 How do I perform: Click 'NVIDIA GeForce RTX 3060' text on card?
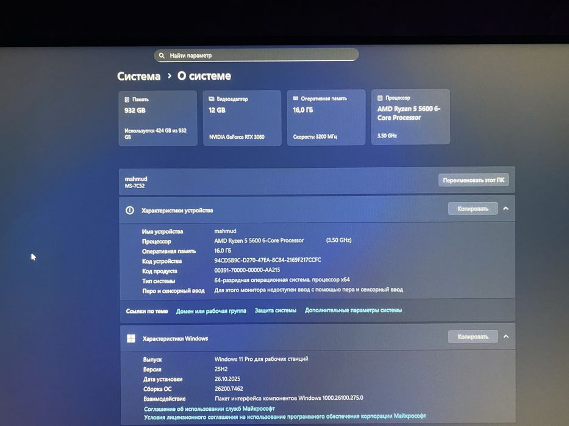point(237,137)
